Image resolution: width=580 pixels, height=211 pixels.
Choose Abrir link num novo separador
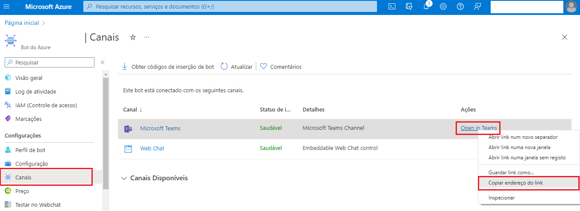click(x=523, y=137)
